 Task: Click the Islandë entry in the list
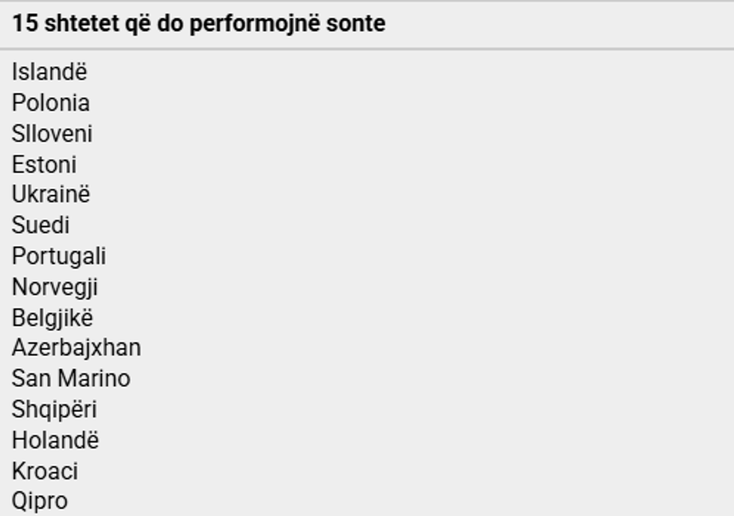[x=49, y=72]
